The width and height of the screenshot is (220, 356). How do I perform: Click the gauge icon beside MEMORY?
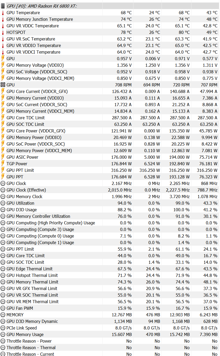click(x=3, y=315)
